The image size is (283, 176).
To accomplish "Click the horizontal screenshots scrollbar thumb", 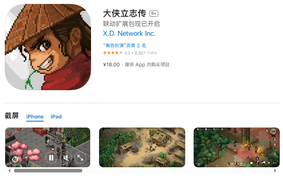I will pos(48,170).
